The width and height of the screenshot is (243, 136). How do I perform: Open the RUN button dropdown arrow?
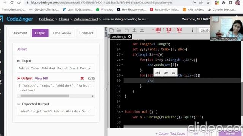pos(207,133)
